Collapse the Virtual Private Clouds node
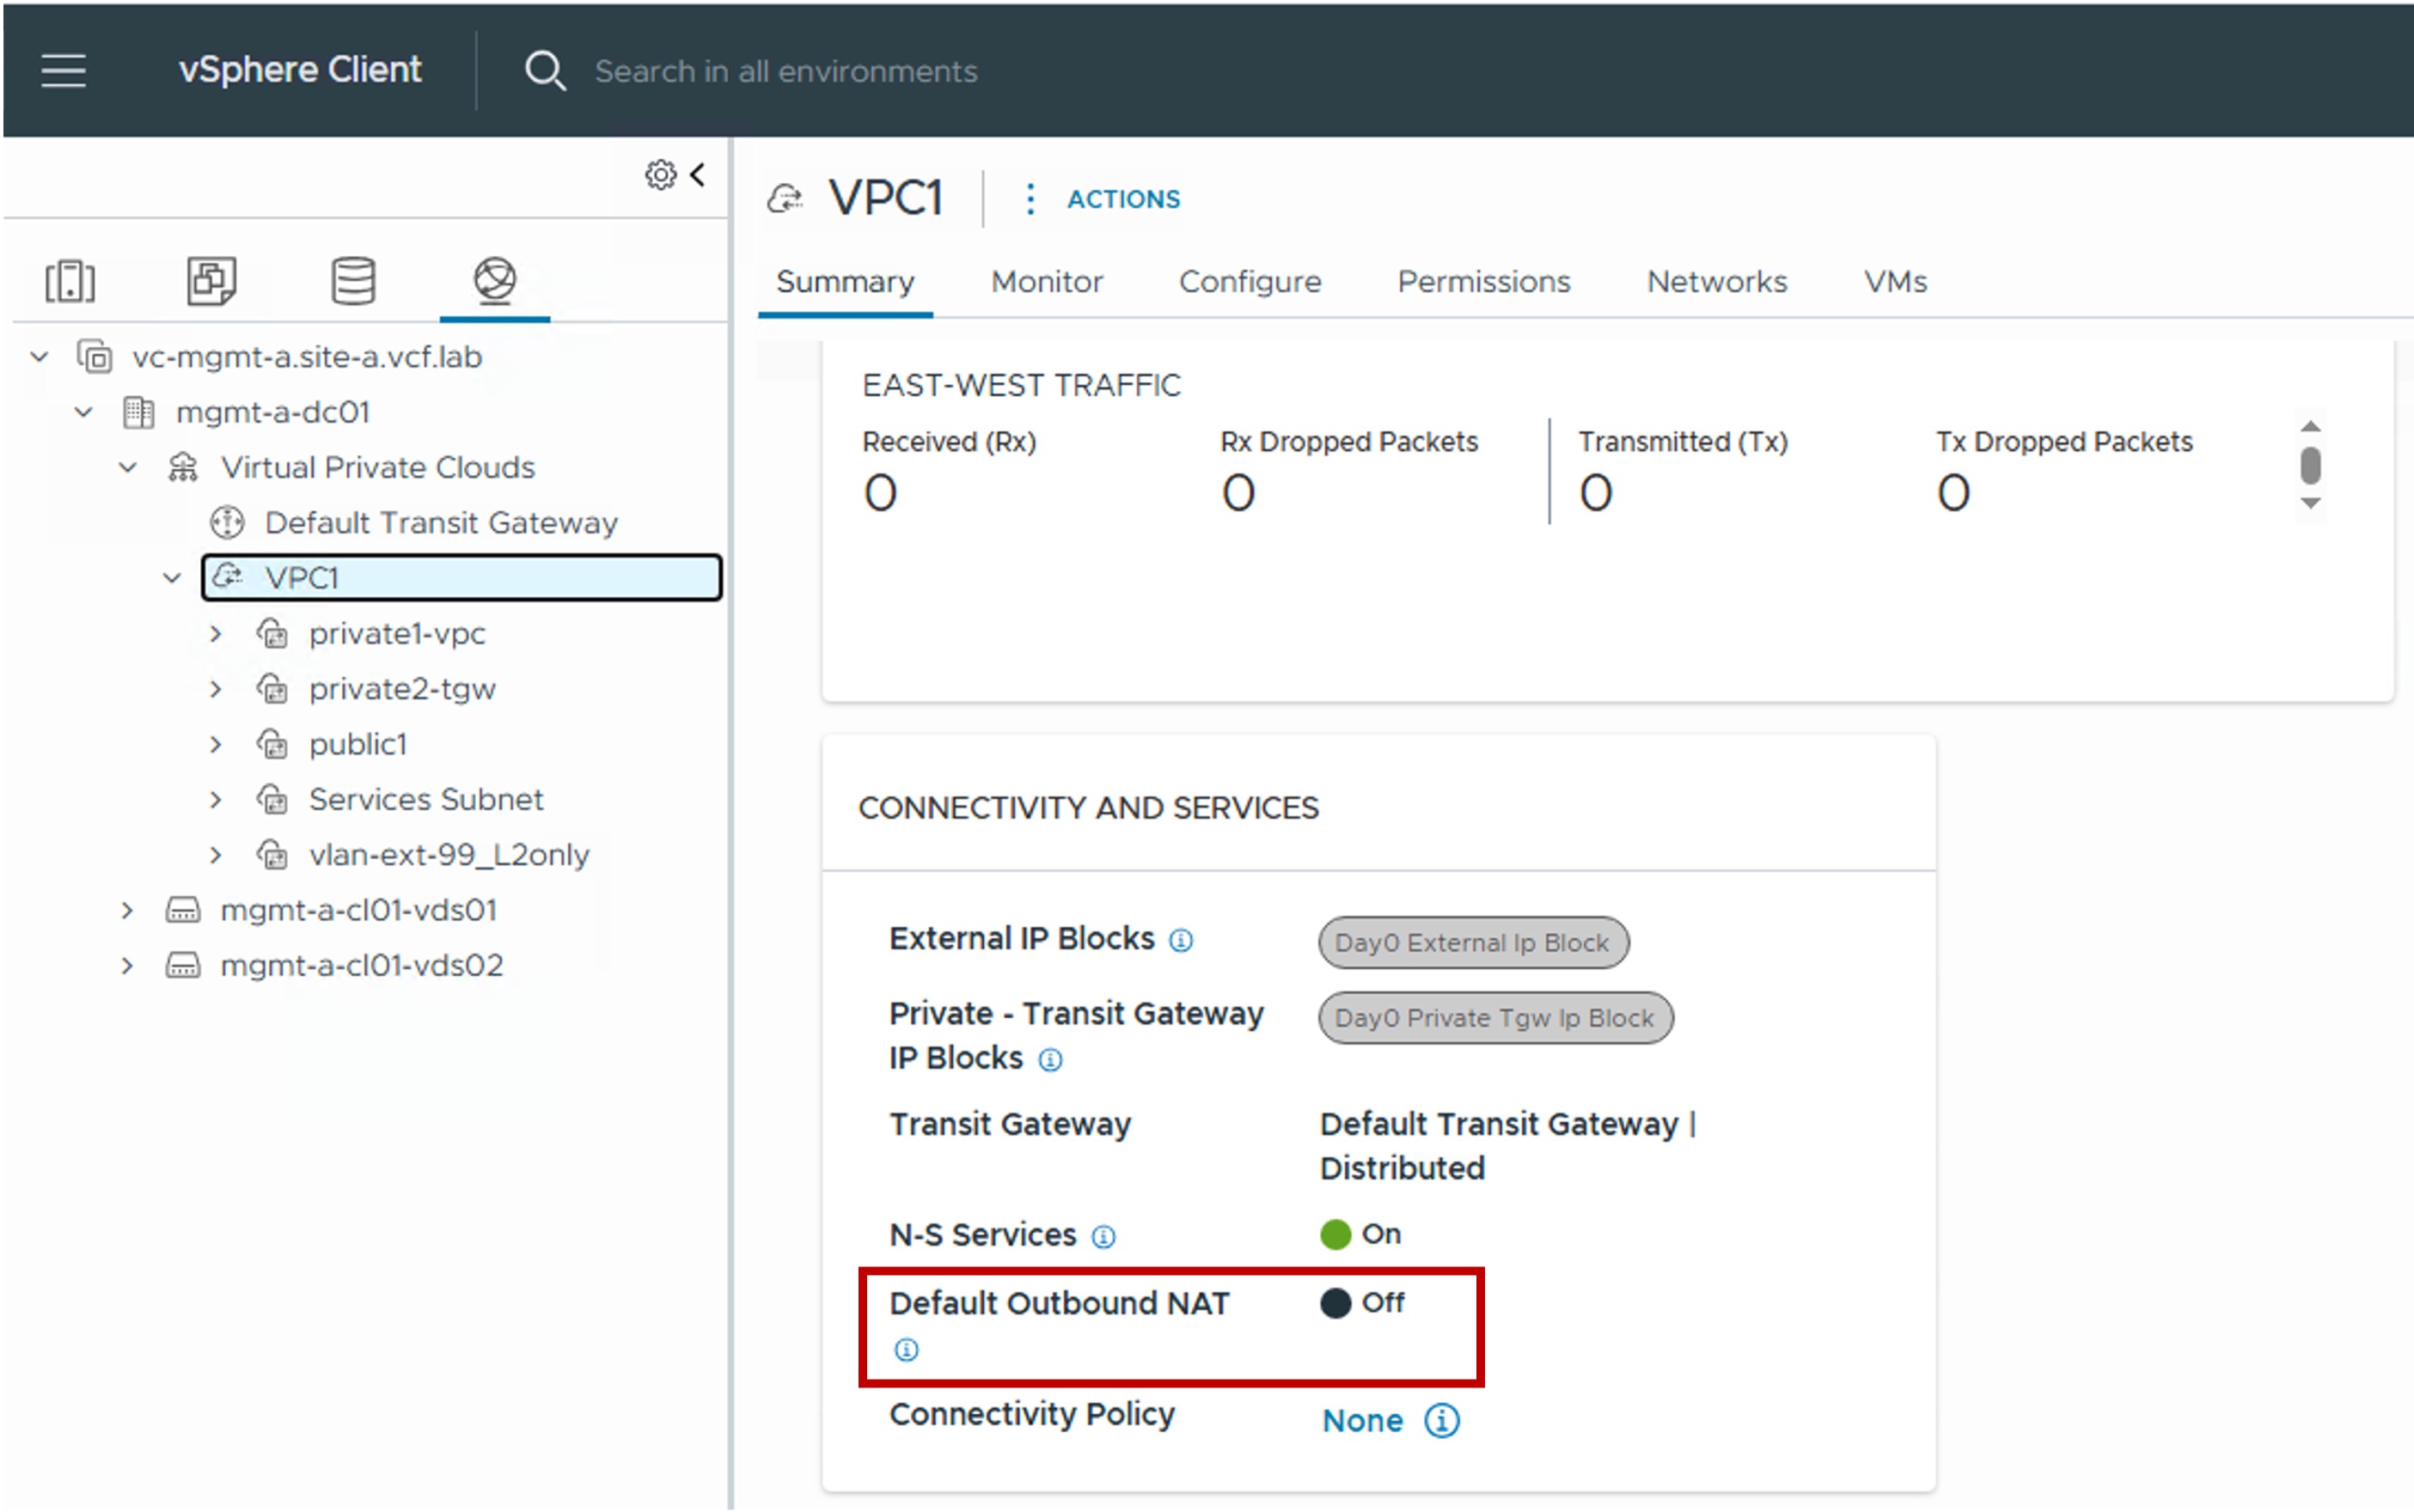The height and width of the screenshot is (1512, 2414). click(128, 467)
